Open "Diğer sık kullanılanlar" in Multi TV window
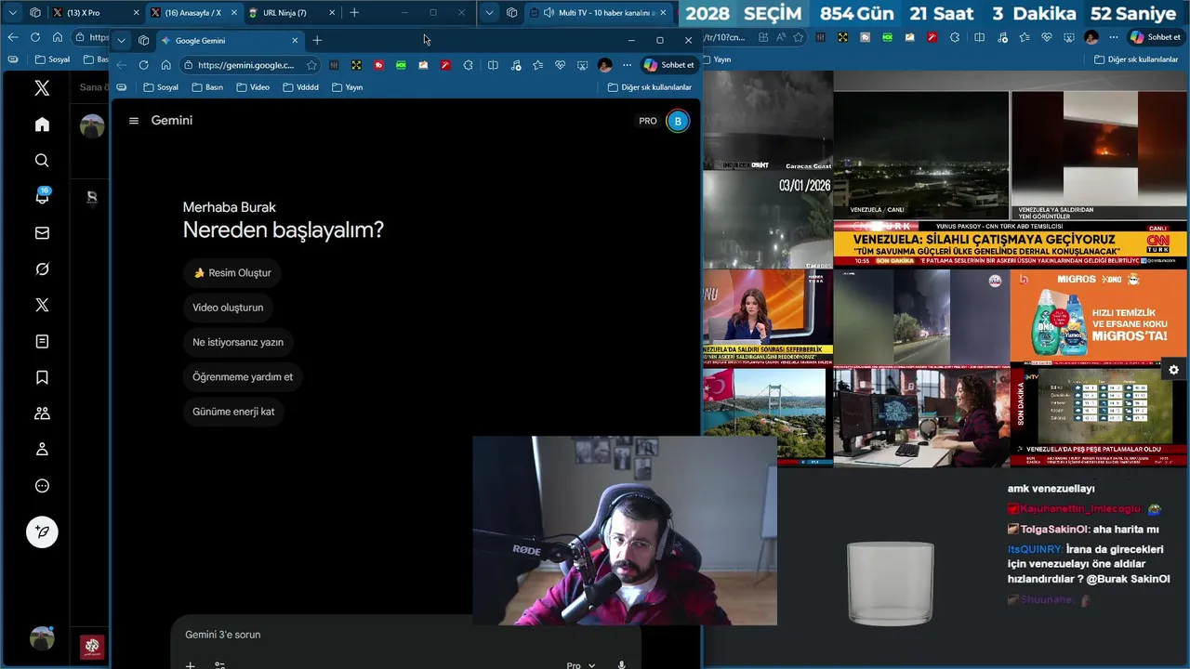 click(1136, 59)
